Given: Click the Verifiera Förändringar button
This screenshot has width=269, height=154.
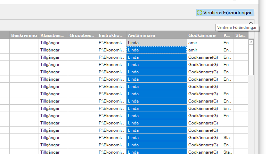Looking at the screenshot, I should tap(225, 13).
